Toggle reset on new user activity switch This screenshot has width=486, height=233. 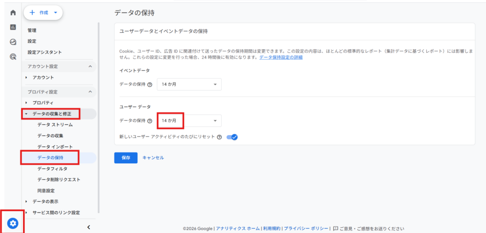tap(232, 137)
